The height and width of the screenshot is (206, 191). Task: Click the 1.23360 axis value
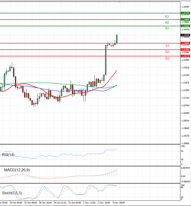[x=185, y=52]
